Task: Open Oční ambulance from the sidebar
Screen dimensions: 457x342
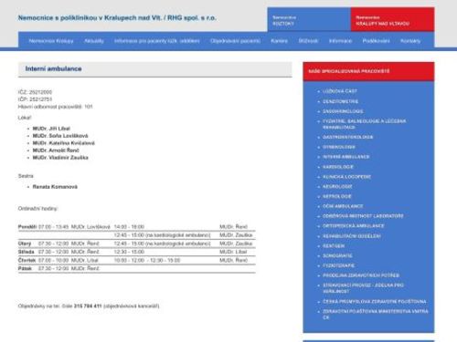Action: 343,206
